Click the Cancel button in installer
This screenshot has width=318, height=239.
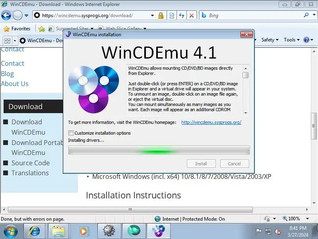235,164
